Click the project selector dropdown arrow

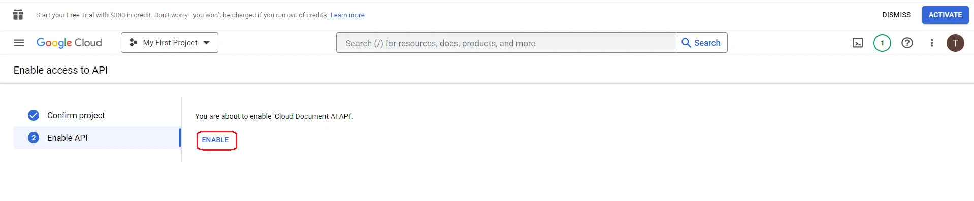click(207, 43)
